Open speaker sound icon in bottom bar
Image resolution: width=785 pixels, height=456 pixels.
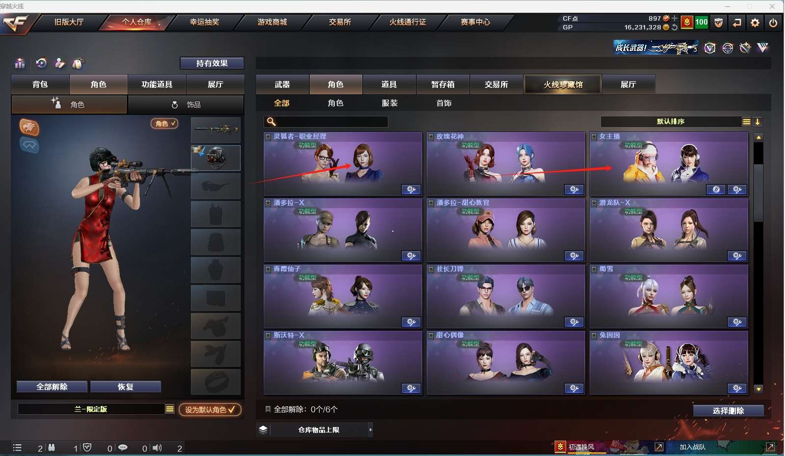coord(157,448)
